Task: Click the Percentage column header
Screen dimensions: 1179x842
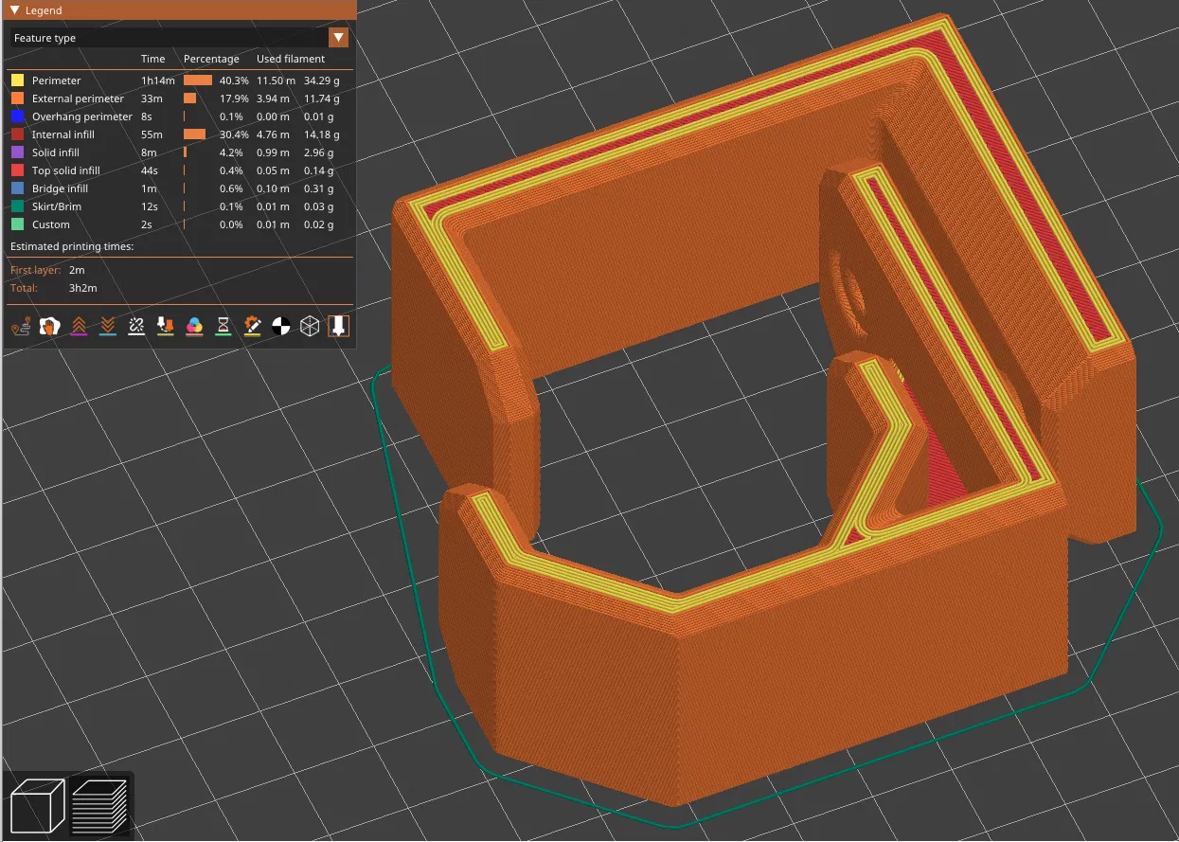Action: [x=211, y=59]
